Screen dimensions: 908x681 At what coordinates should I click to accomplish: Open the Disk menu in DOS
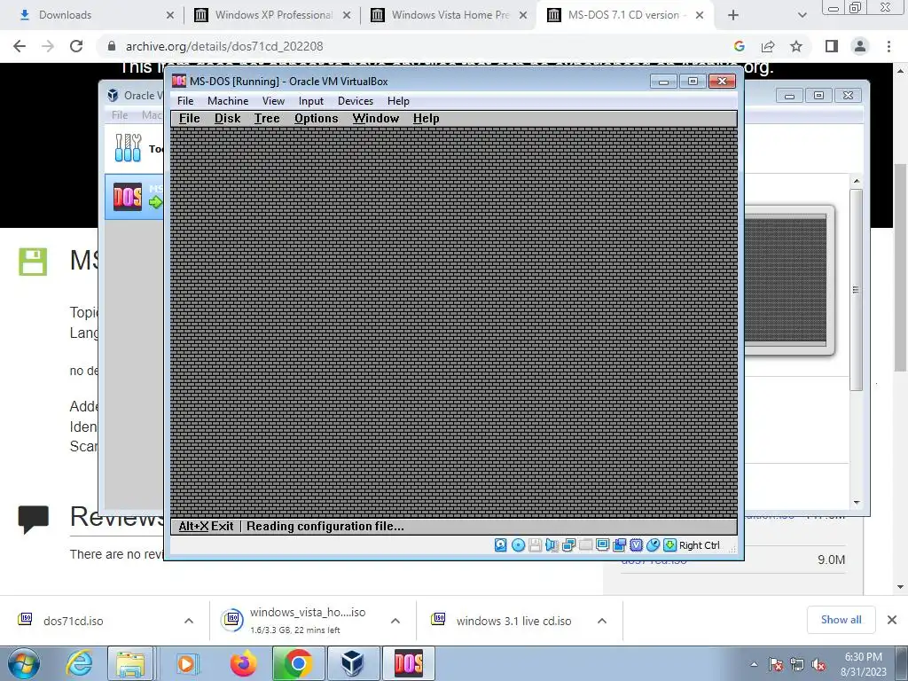(227, 119)
